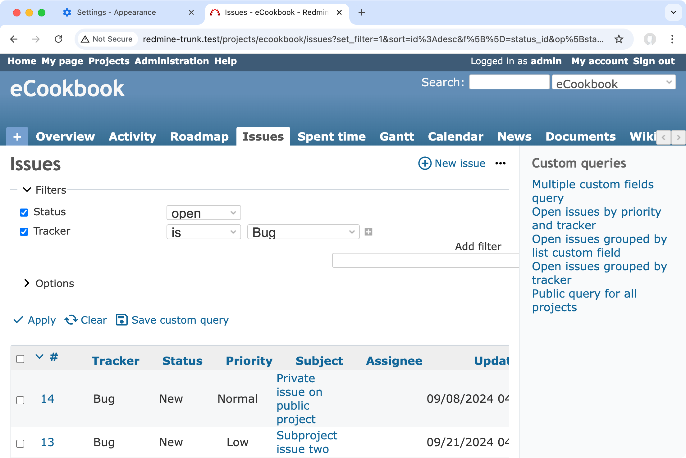Click the browser back arrow

point(14,39)
